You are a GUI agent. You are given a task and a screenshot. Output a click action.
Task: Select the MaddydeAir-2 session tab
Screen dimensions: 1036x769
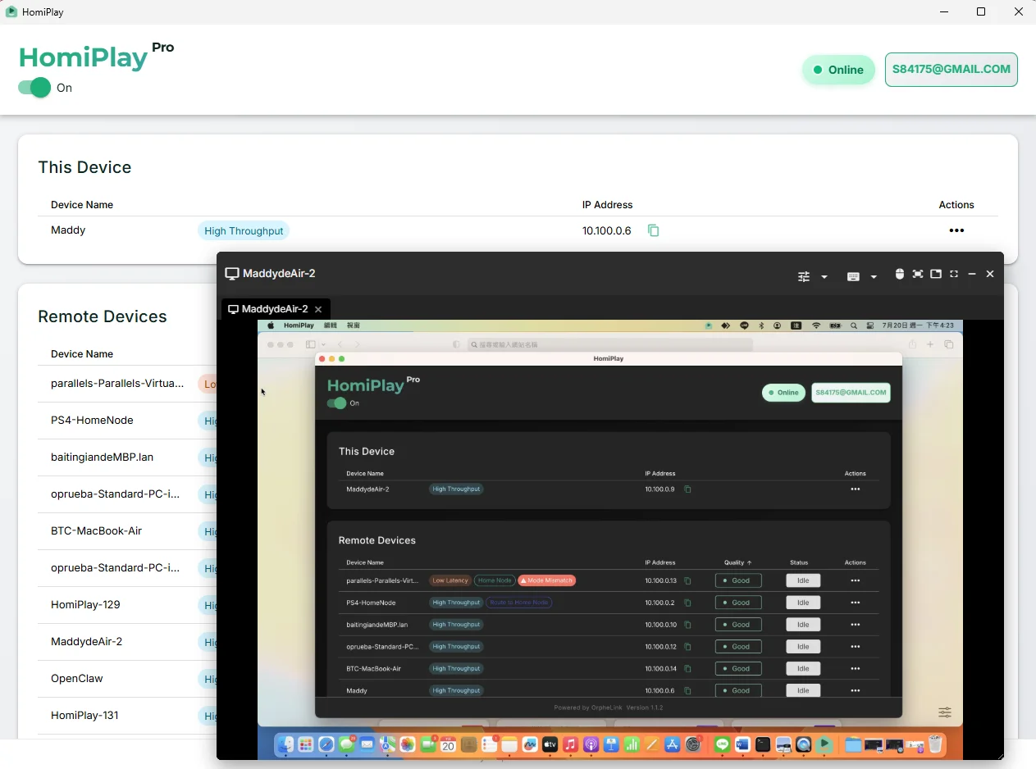pyautogui.click(x=267, y=309)
